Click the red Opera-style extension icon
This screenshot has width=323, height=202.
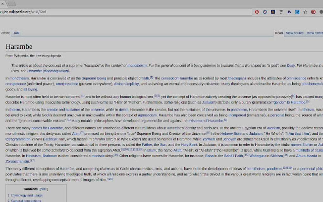tap(257, 12)
